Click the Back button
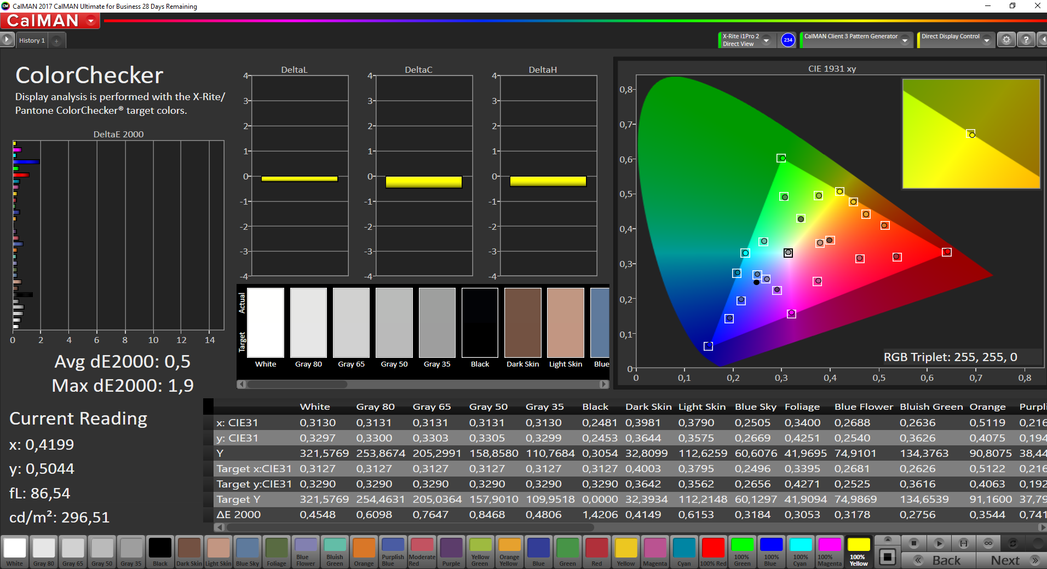The width and height of the screenshot is (1047, 569). (939, 560)
